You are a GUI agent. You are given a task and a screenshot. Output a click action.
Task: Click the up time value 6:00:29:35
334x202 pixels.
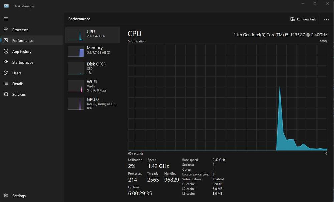[x=140, y=193]
